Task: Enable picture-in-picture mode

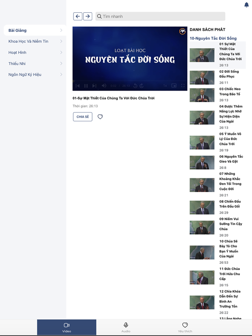Action: [x=174, y=86]
